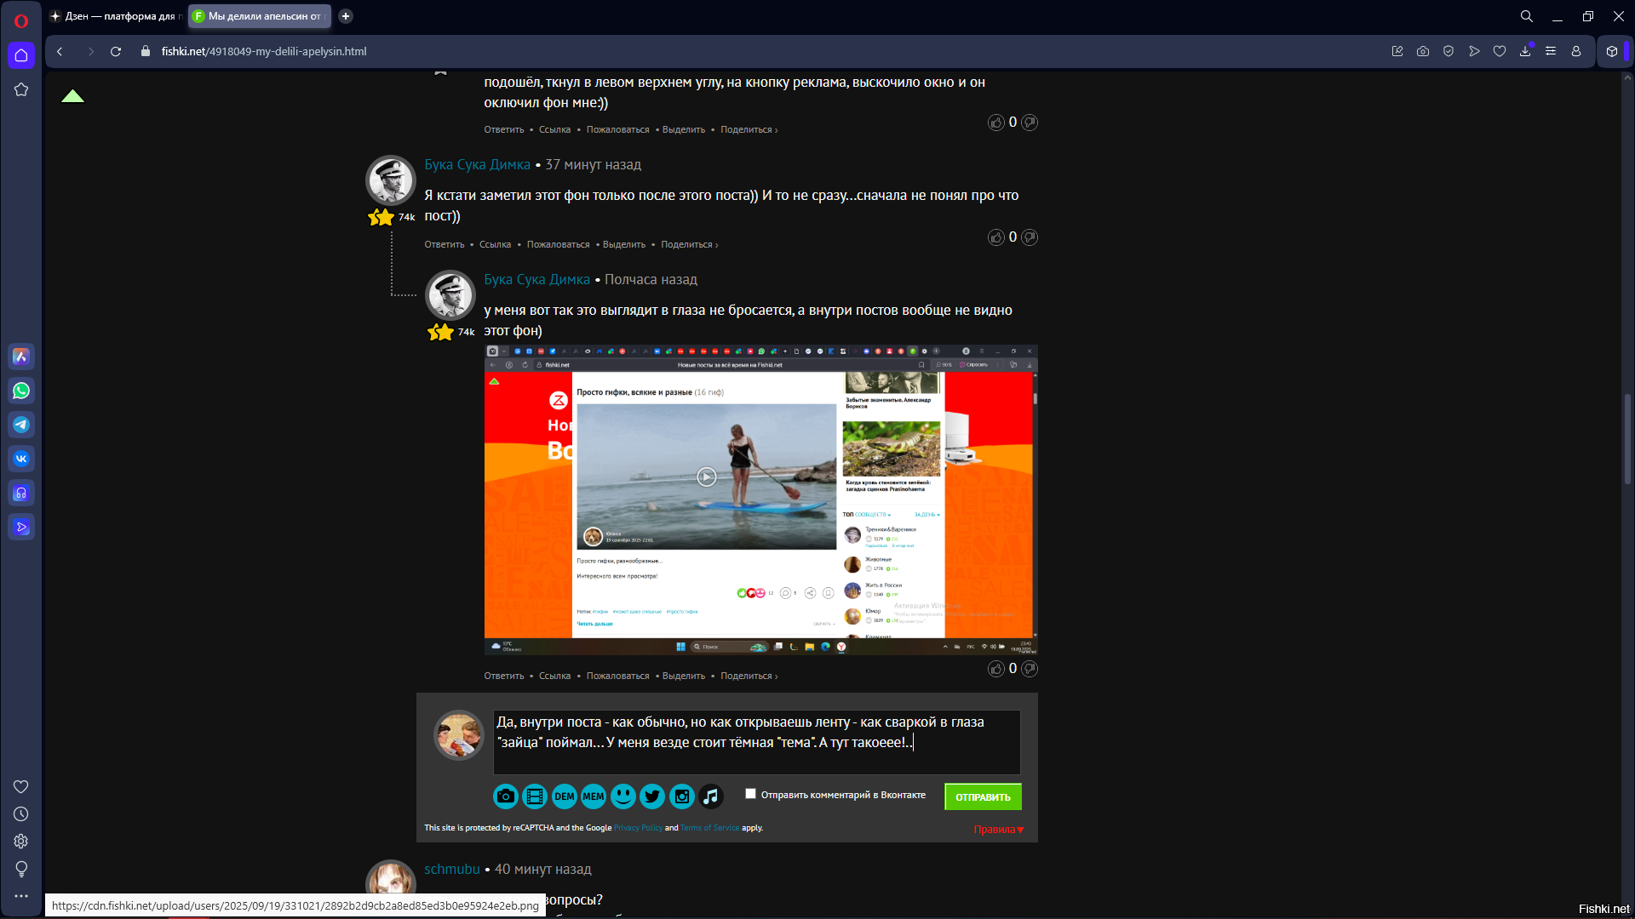
Task: Insert a MEM into comment
Action: click(x=594, y=796)
